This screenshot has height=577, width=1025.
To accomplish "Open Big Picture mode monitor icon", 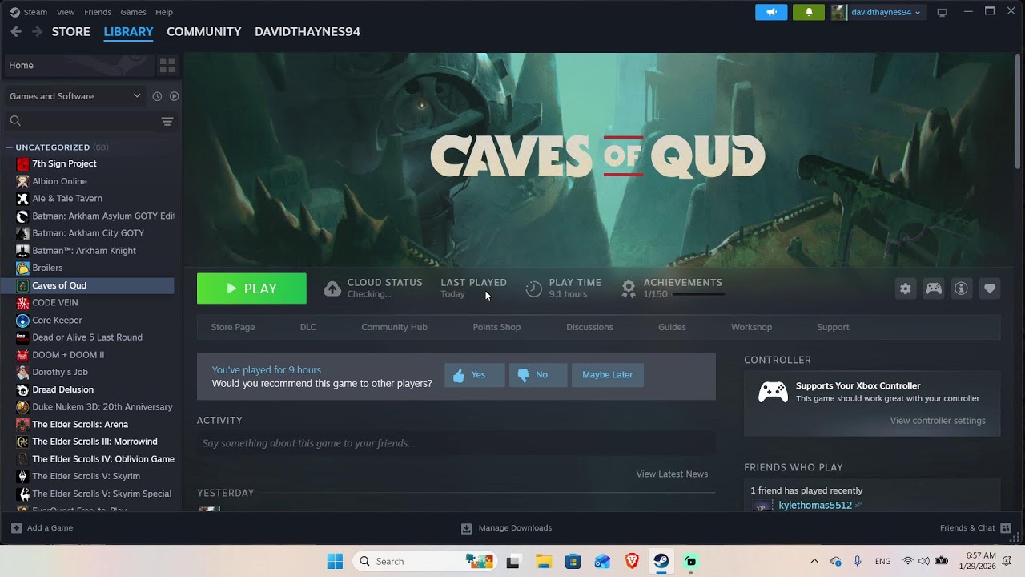I will coord(943,12).
